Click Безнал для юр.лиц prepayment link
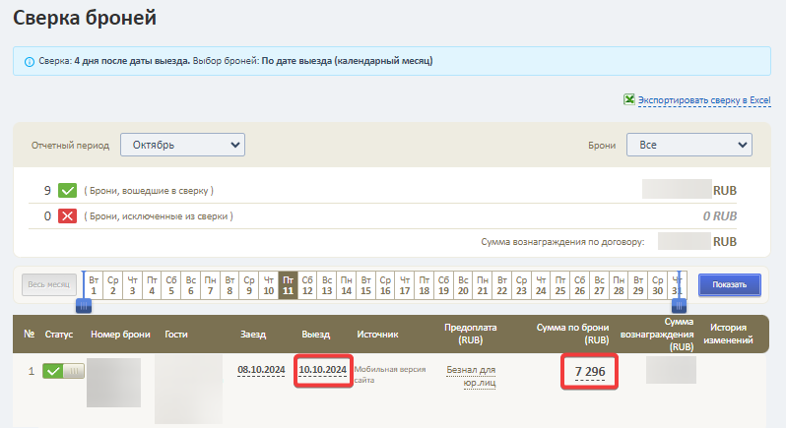 tap(471, 377)
